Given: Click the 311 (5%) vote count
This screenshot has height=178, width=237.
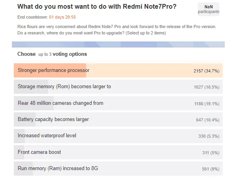Looking at the screenshot, I should coord(210,152).
